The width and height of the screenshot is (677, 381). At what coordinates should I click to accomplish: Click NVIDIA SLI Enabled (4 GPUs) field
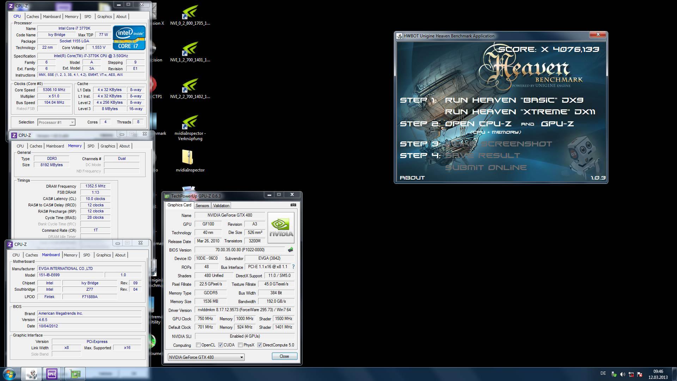(x=244, y=336)
